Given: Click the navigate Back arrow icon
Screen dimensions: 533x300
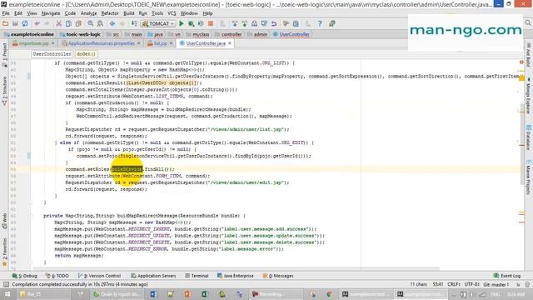Looking at the screenshot, I should 112,23.
